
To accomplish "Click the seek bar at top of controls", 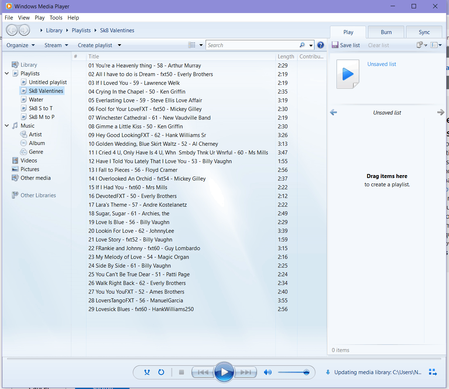I will pos(224,359).
